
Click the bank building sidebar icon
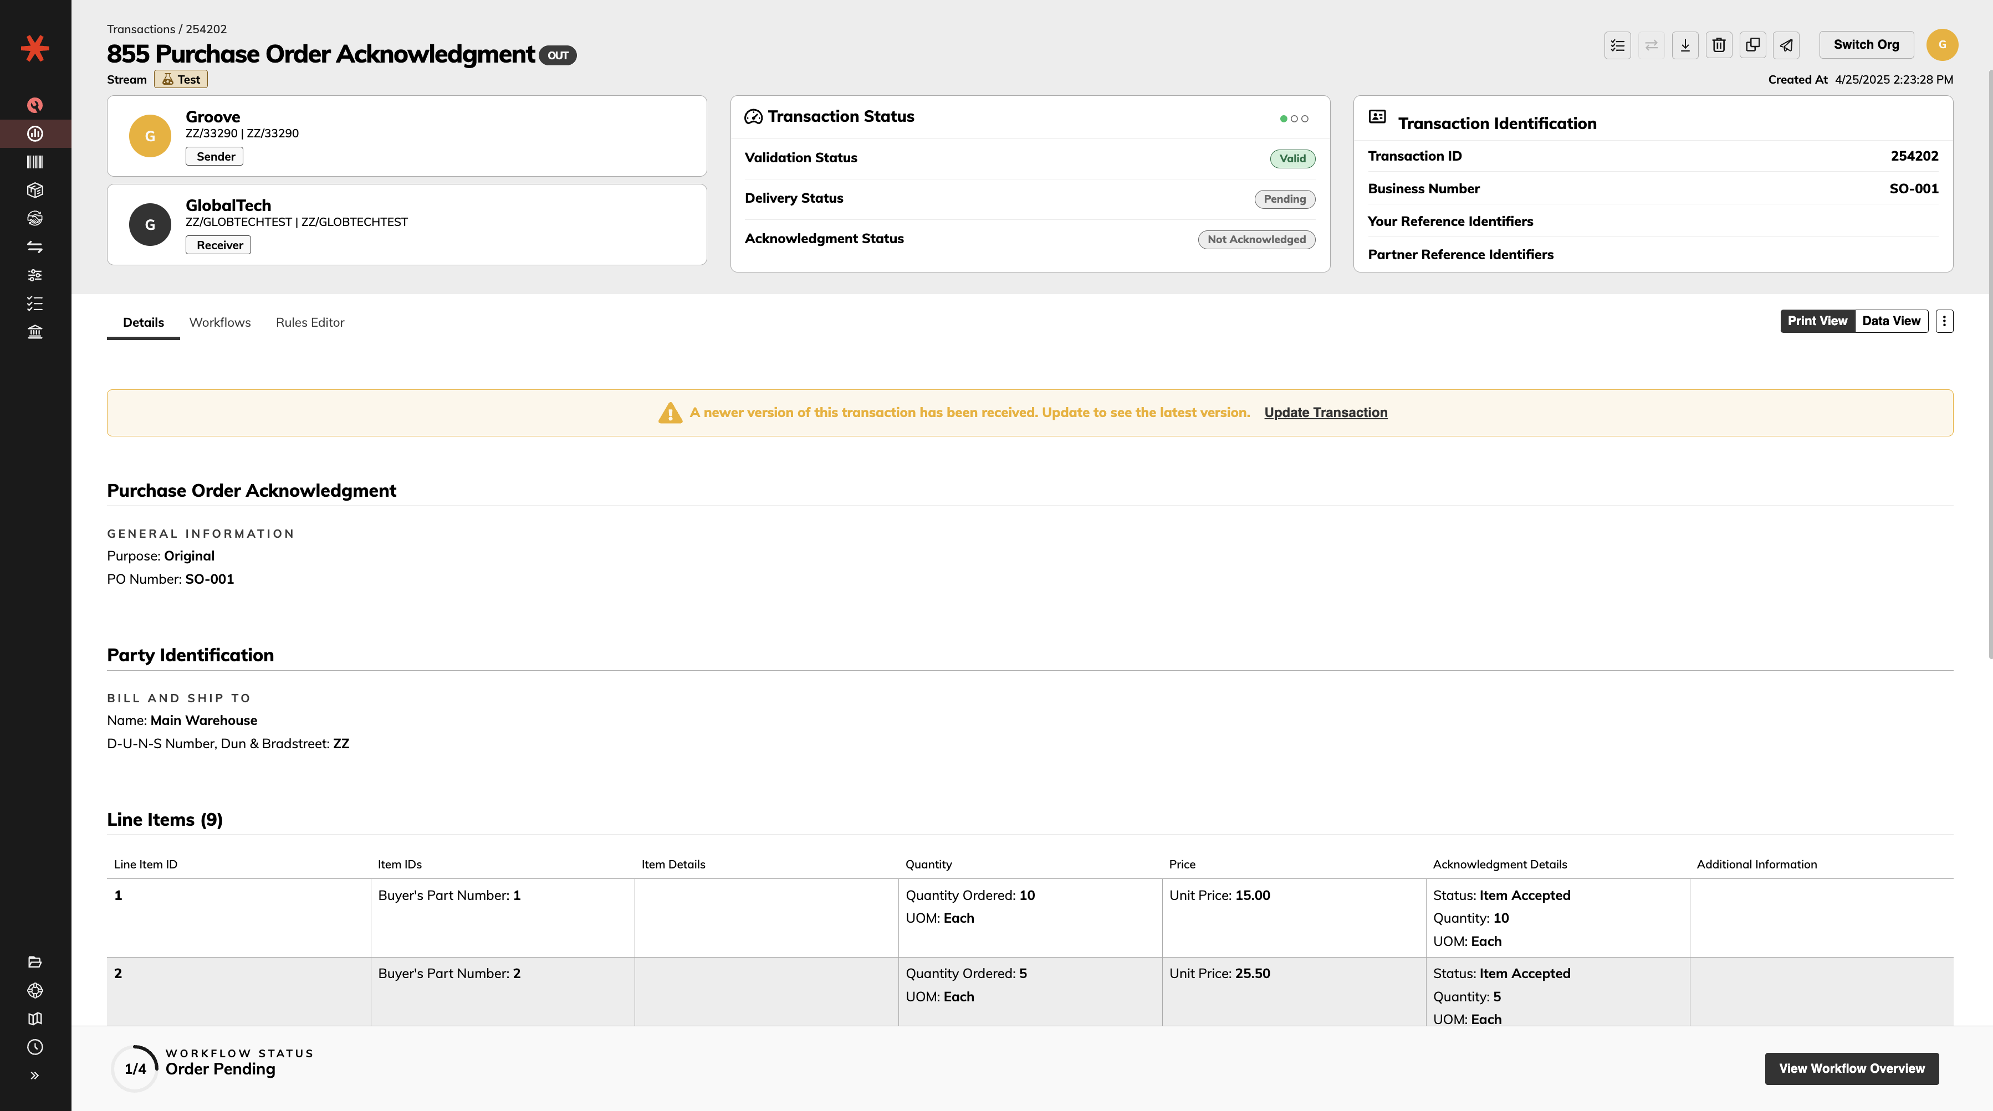click(x=35, y=332)
